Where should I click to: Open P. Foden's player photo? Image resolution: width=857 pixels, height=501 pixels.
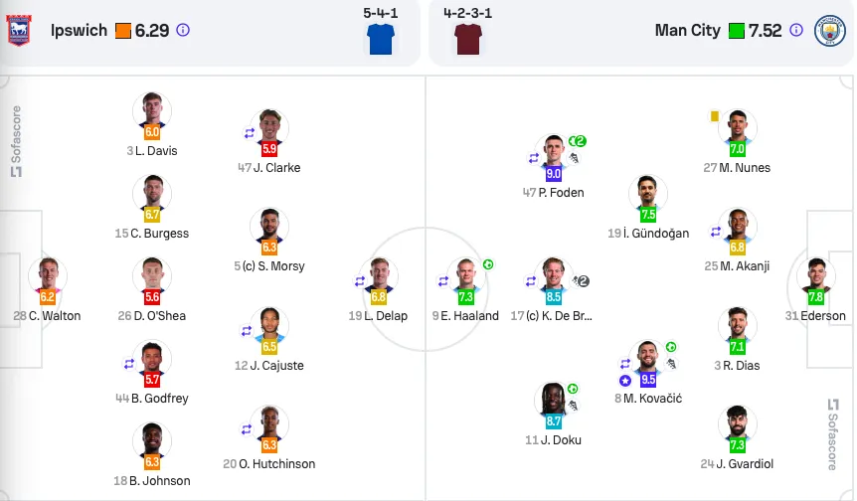click(553, 152)
